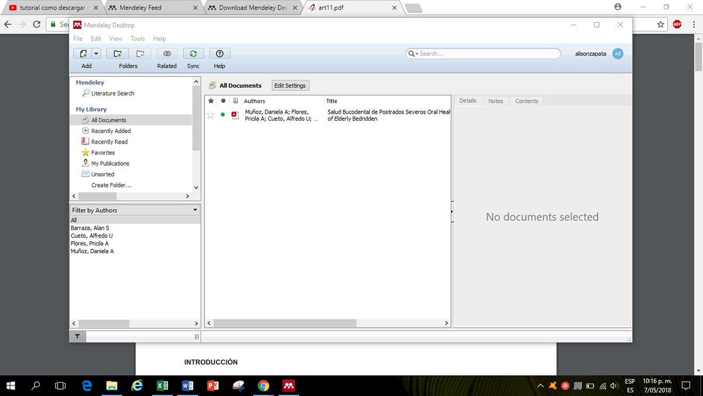Open Windows Start menu
This screenshot has width=703, height=396.
[11, 385]
